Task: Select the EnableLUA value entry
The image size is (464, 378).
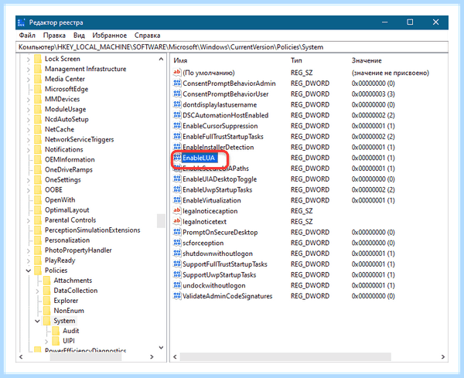Action: tap(199, 158)
